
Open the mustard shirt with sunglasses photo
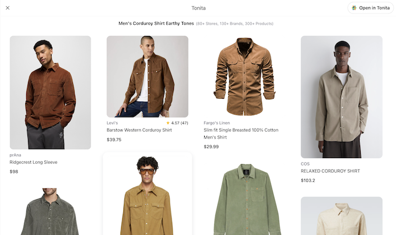point(148,196)
